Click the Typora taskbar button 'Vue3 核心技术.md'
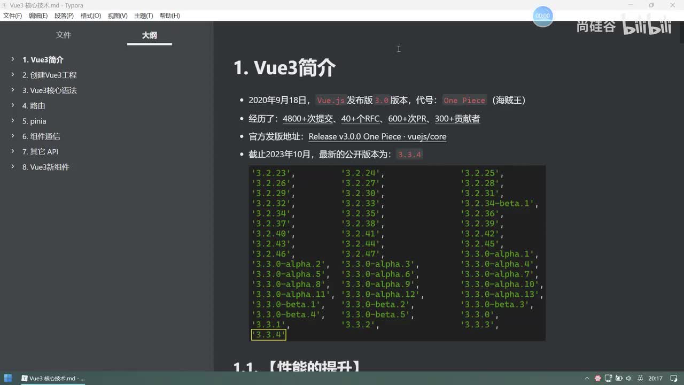The height and width of the screenshot is (385, 684). (x=53, y=378)
